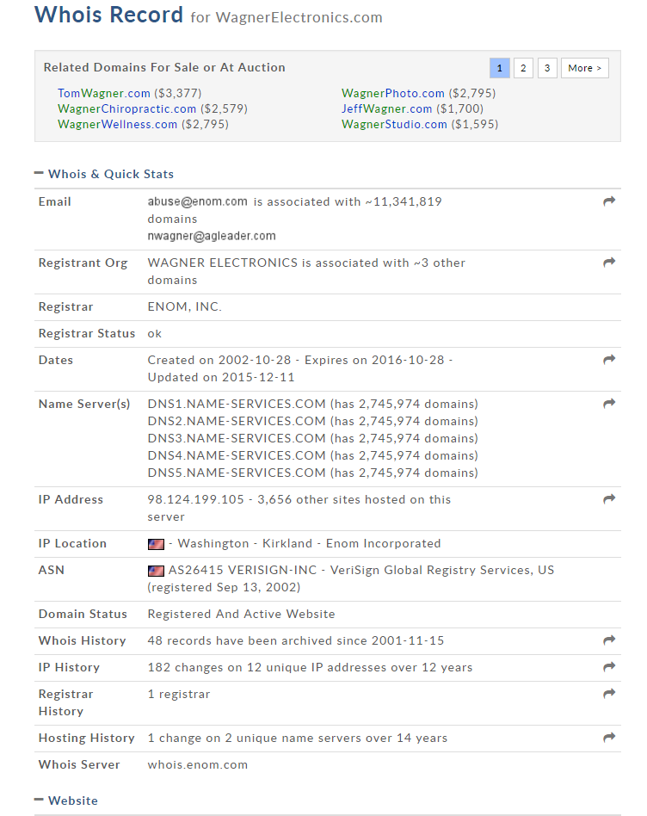This screenshot has width=647, height=816.
Task: Go to page 2 of related domains
Action: coord(523,68)
